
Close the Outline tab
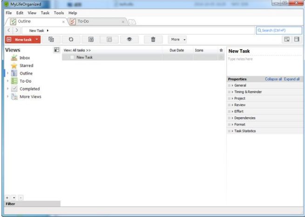point(63,22)
